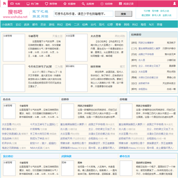Click the 搜索 search button
178x178 pixels.
point(124,14)
